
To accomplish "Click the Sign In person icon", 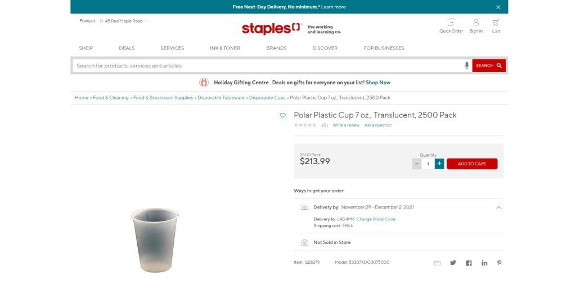I will [476, 22].
